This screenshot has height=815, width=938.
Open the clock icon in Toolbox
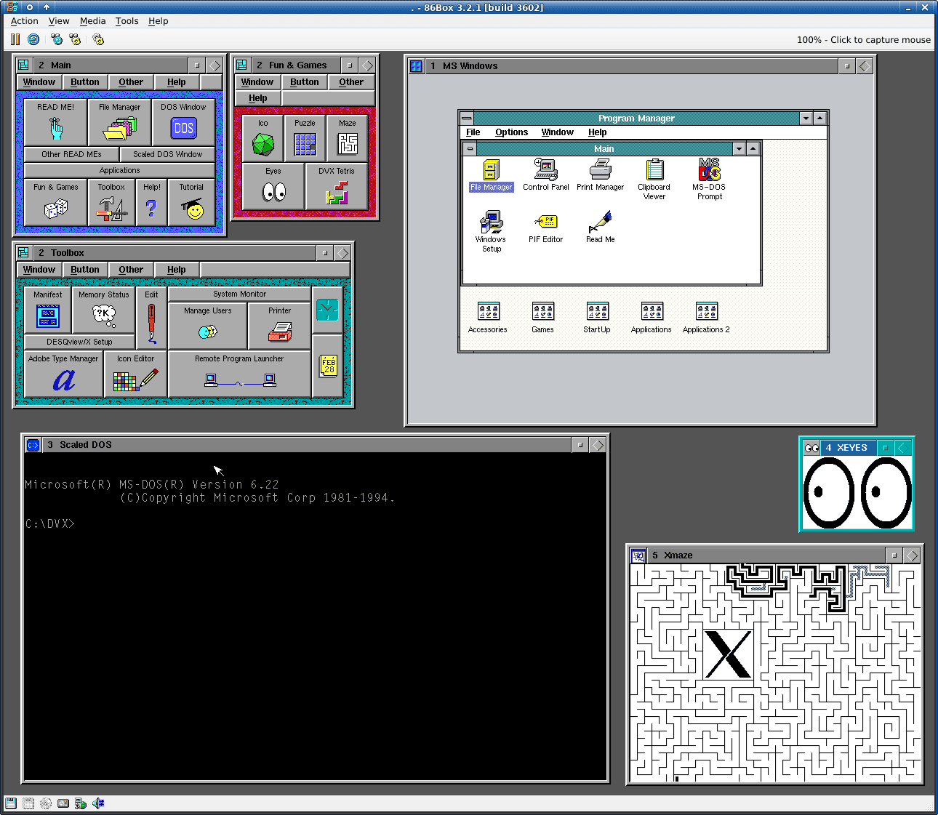pyautogui.click(x=327, y=310)
